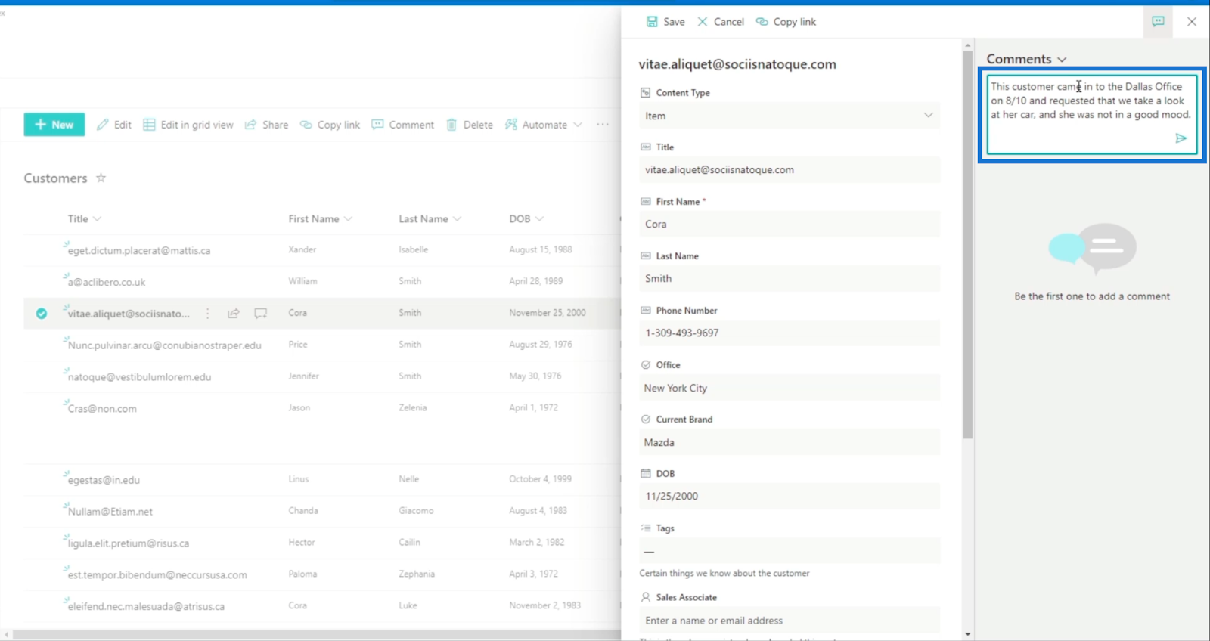Click into the comment text box
1210x641 pixels.
1091,114
